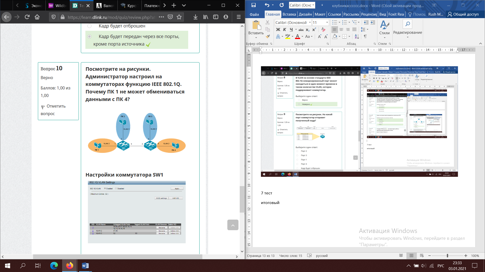This screenshot has height=272, width=485.
Task: Open change case Aa dropdown
Action: coord(309,37)
